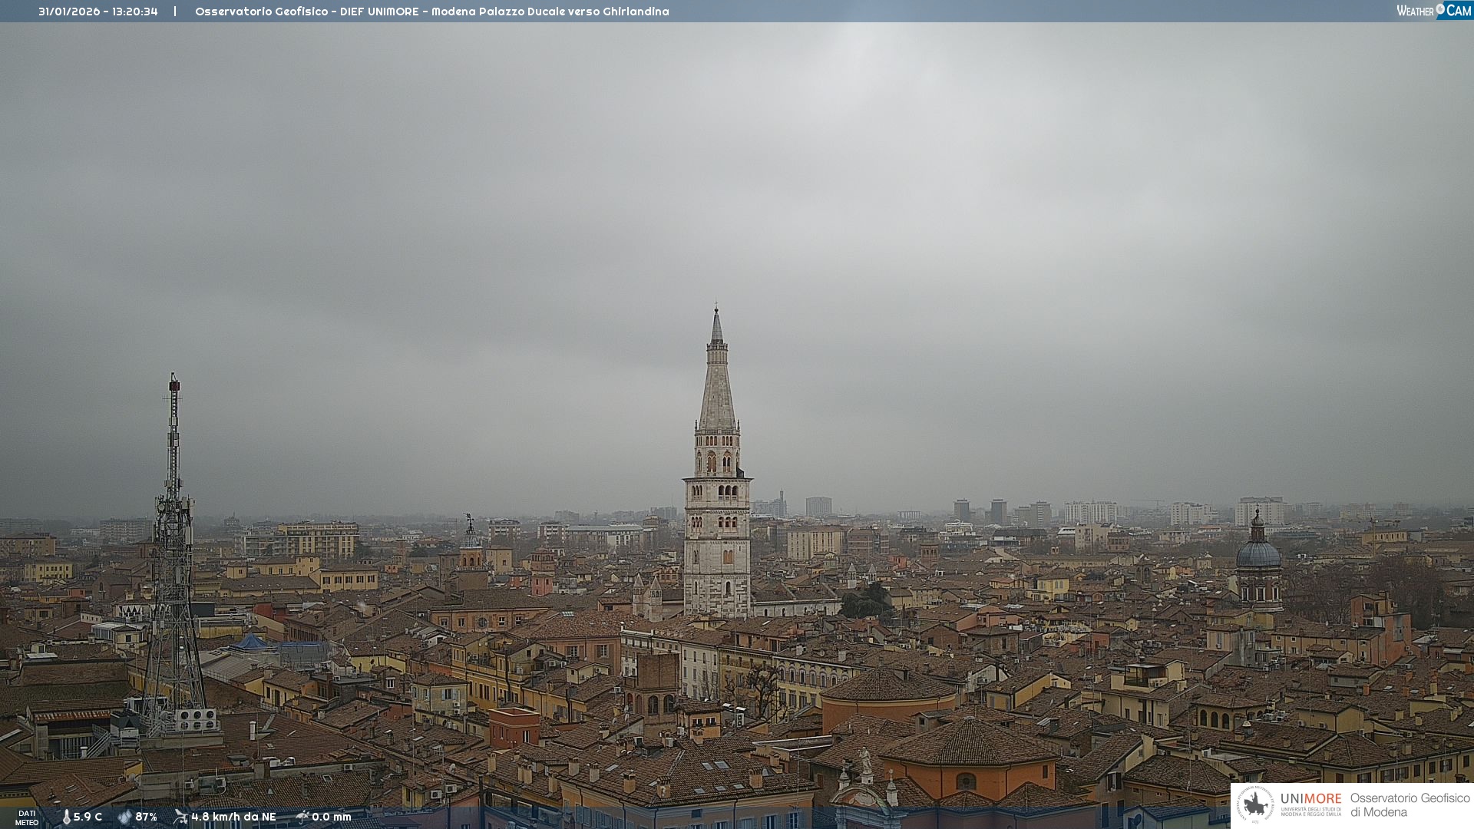Viewport: 1474px width, 829px height.
Task: Click the thermometer temperature icon
Action: click(66, 817)
